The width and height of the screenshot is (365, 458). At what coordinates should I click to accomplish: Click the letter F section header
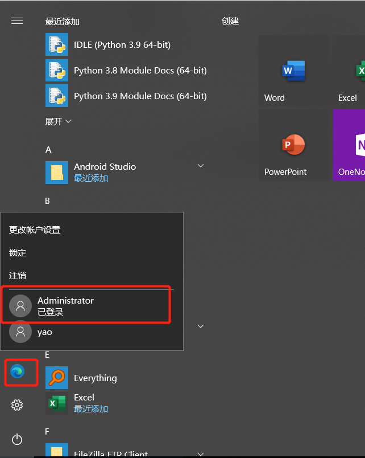click(x=47, y=432)
